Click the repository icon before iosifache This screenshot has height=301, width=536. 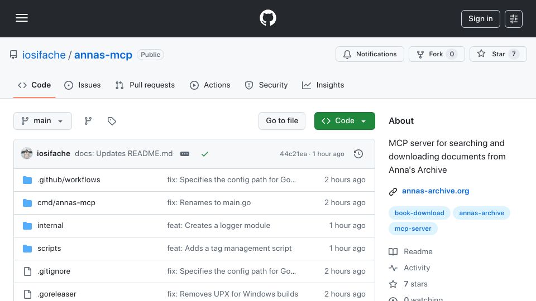[13, 55]
